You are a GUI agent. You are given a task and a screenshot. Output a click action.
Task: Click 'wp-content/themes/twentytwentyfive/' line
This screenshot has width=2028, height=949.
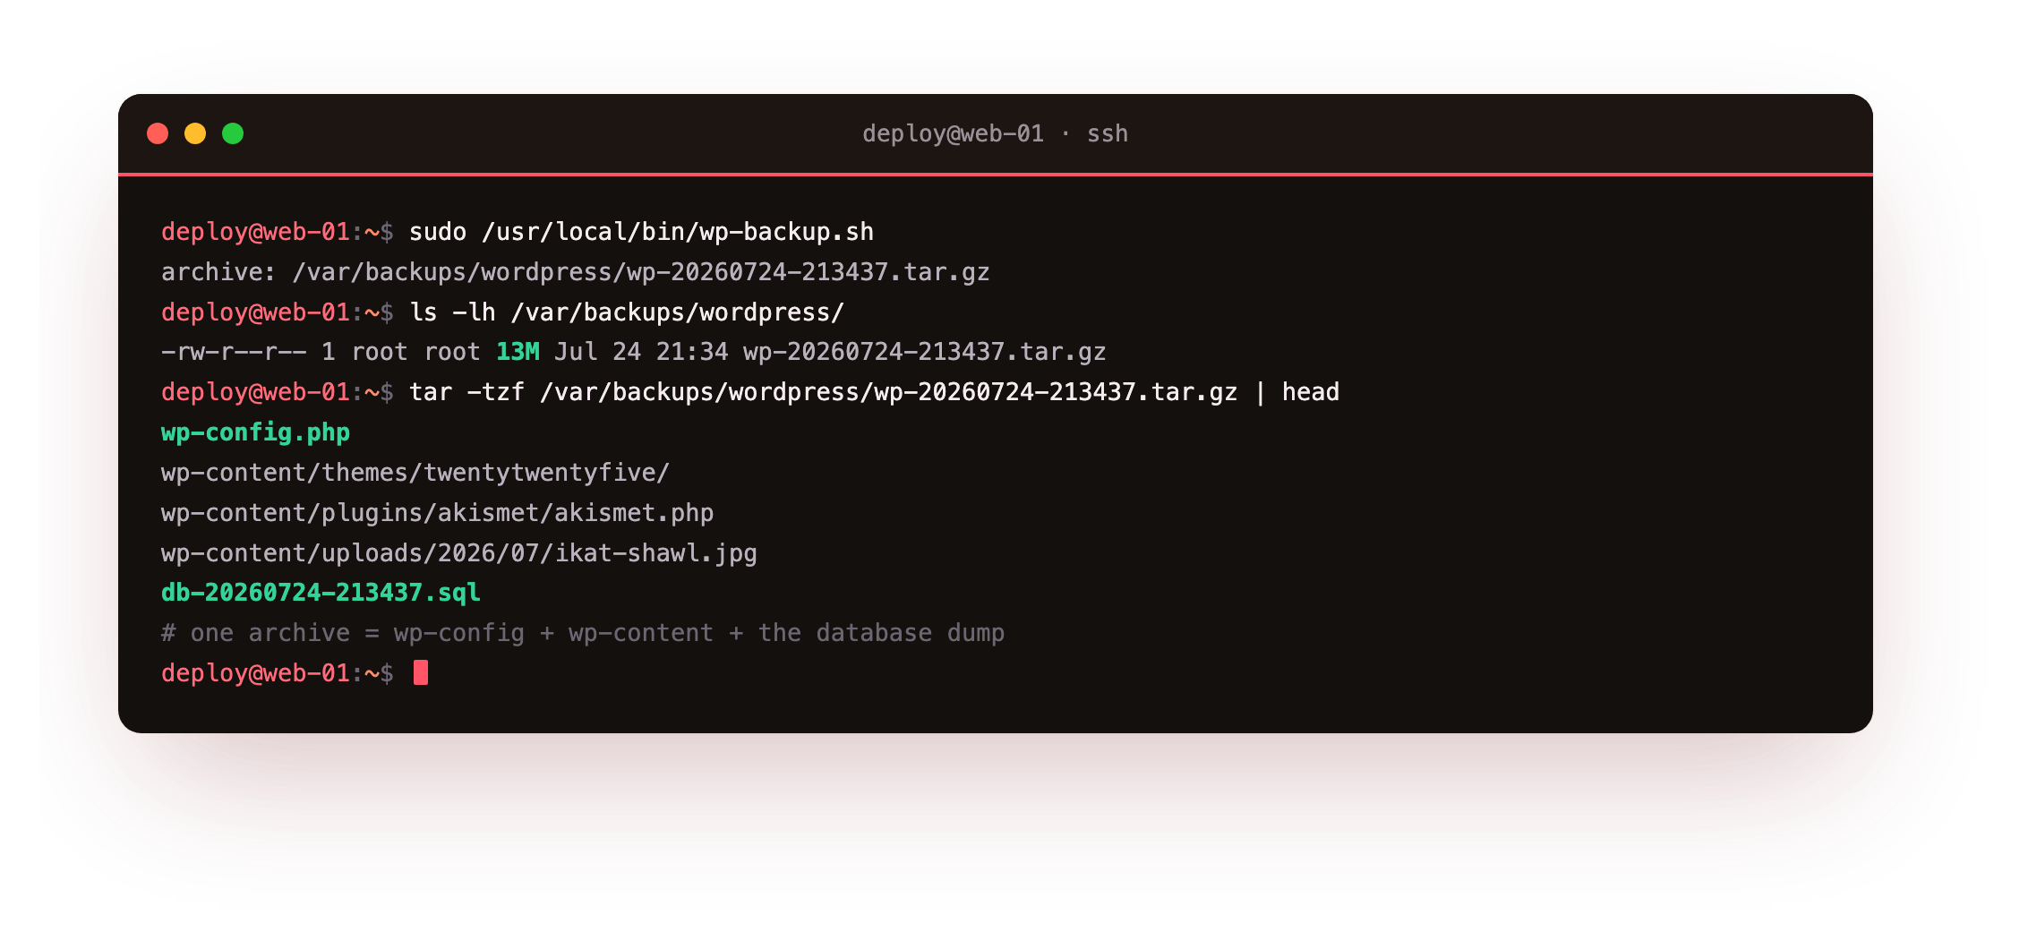pos(415,473)
